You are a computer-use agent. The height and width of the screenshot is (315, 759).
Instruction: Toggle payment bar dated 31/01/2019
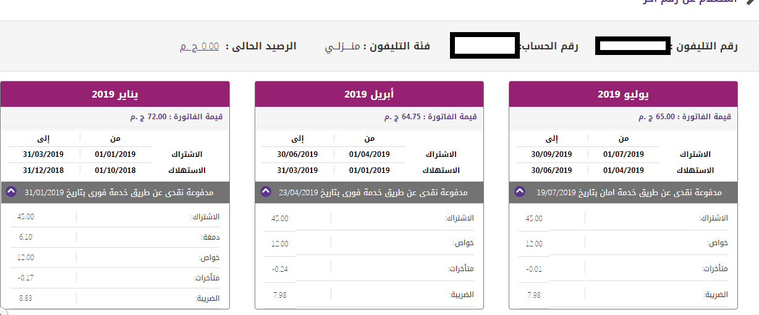pos(115,193)
